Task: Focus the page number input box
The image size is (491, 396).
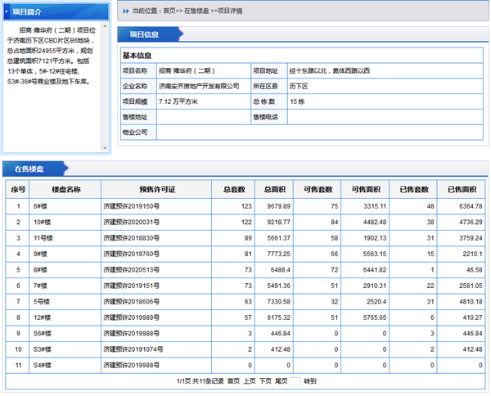Action: pos(295,381)
